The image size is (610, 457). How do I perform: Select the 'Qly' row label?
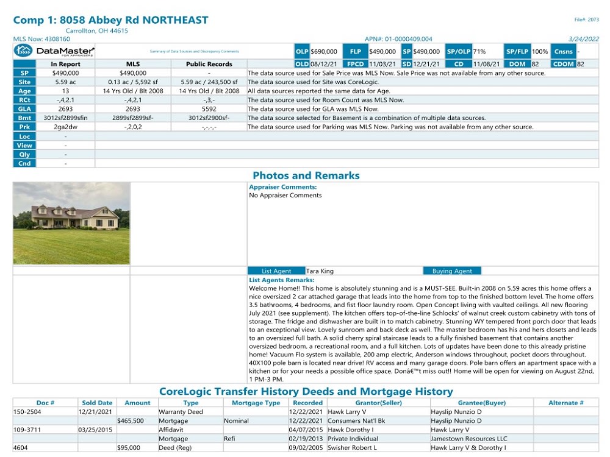click(24, 154)
